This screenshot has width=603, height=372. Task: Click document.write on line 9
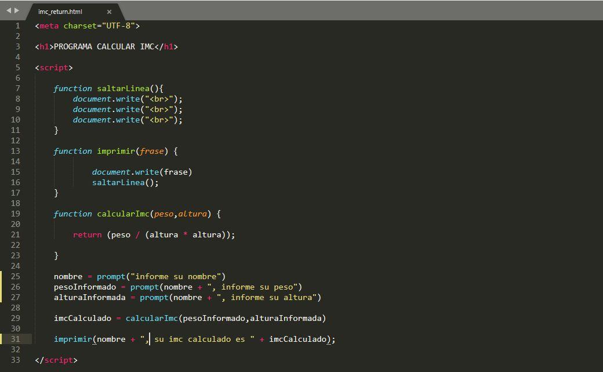pos(107,109)
